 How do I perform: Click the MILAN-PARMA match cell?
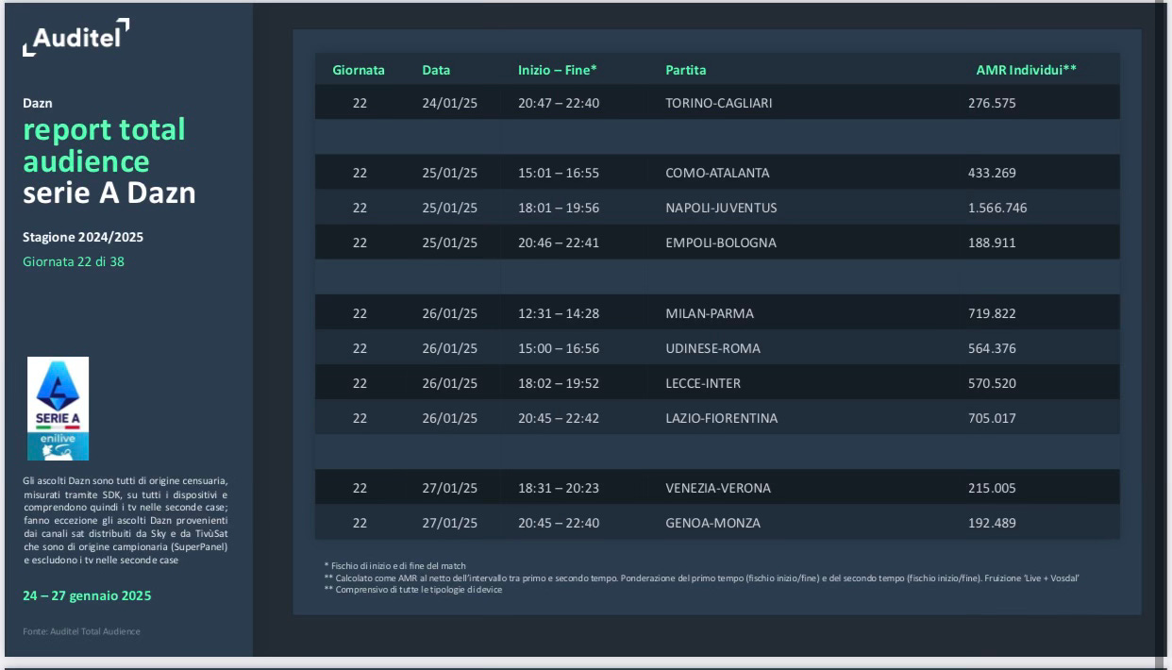pyautogui.click(x=710, y=313)
